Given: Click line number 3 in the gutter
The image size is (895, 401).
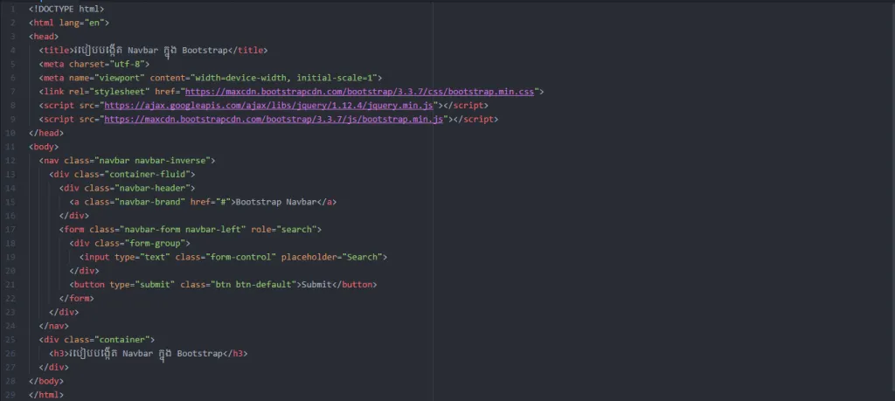Looking at the screenshot, I should pyautogui.click(x=13, y=37).
